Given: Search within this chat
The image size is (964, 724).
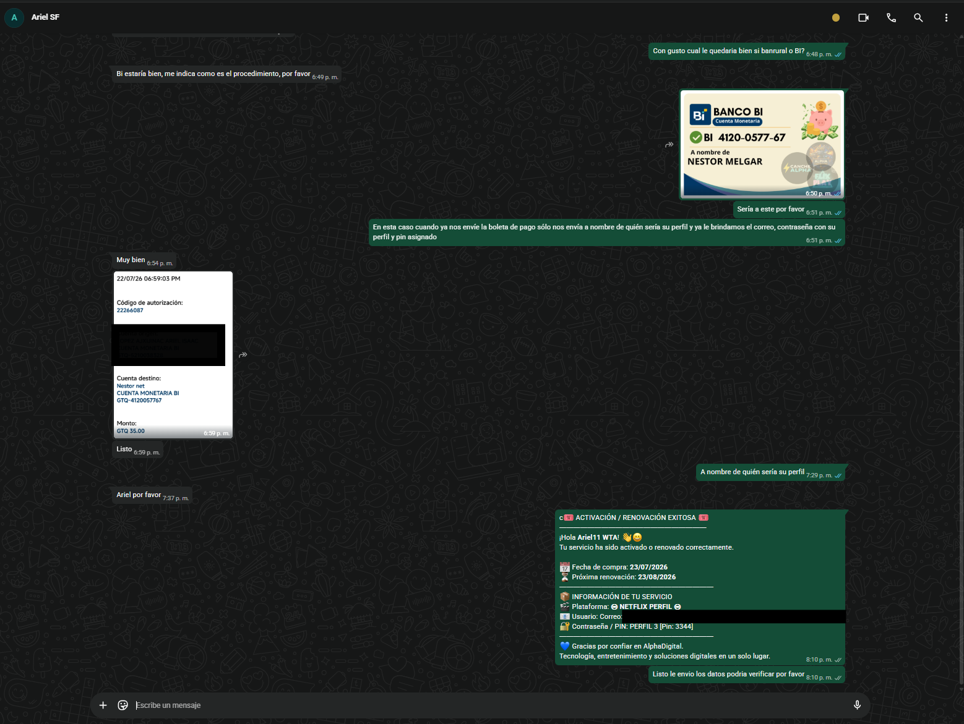Looking at the screenshot, I should [x=918, y=18].
